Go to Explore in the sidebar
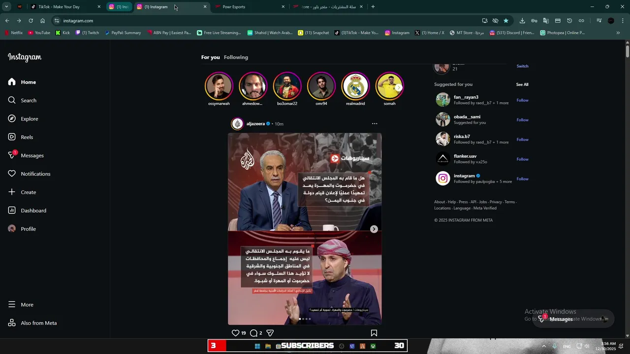Screen dimensions: 630x354 click(23, 118)
